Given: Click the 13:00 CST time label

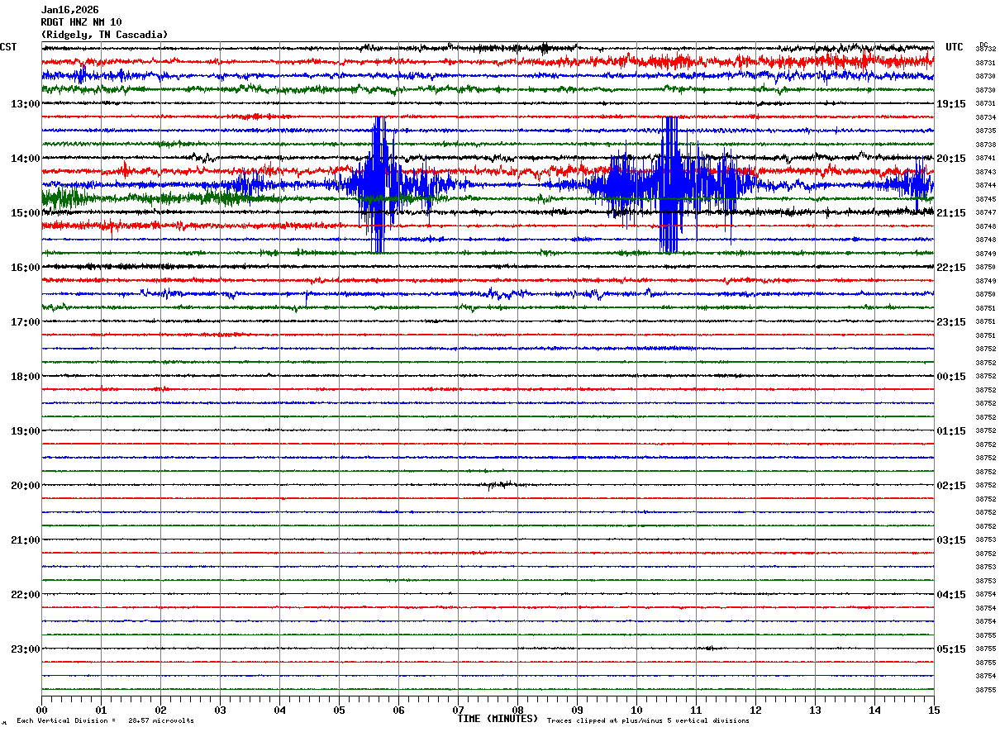Looking at the screenshot, I should (25, 104).
